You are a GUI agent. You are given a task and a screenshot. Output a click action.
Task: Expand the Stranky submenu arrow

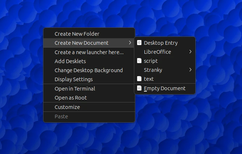[x=190, y=70]
